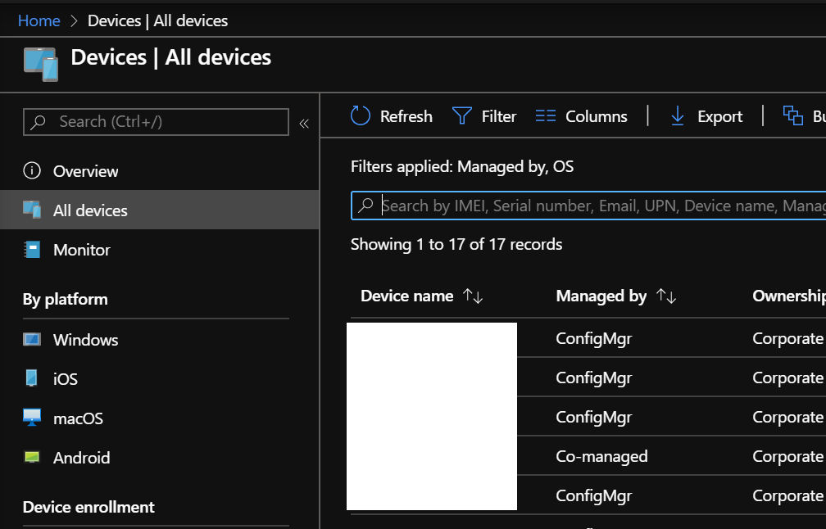Sort by Device name column arrows
Viewport: 826px width, 529px height.
click(473, 296)
